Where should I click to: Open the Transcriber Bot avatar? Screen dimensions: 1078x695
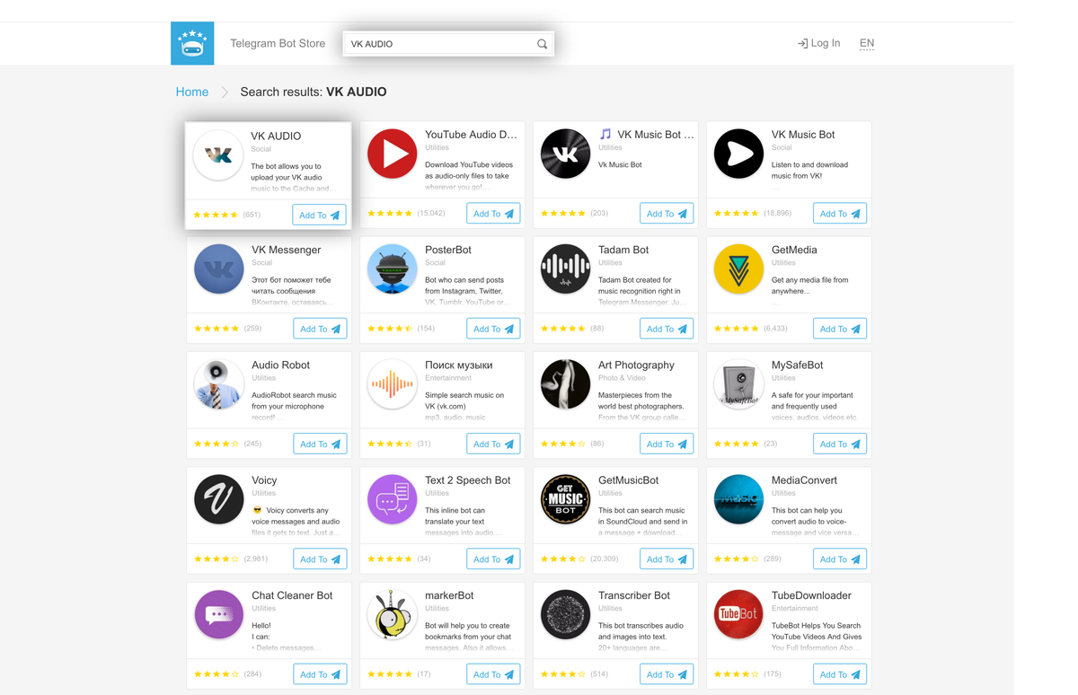point(565,614)
